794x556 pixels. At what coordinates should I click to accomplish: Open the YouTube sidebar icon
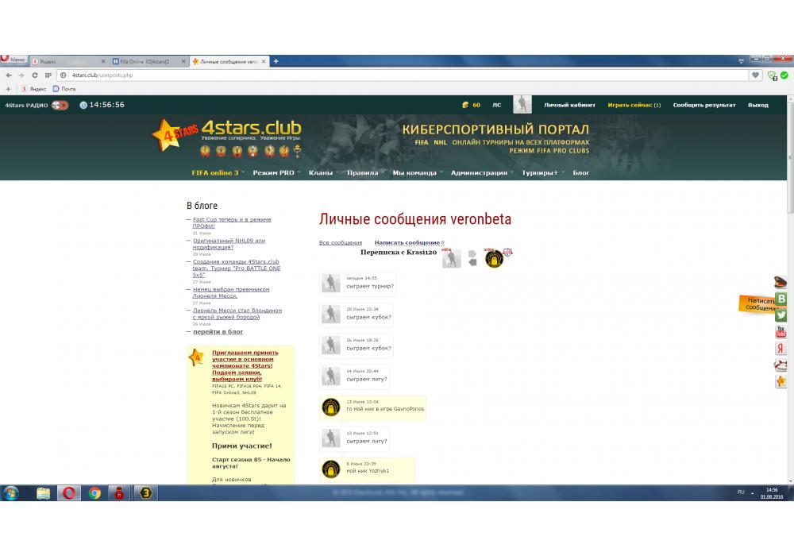(x=781, y=332)
